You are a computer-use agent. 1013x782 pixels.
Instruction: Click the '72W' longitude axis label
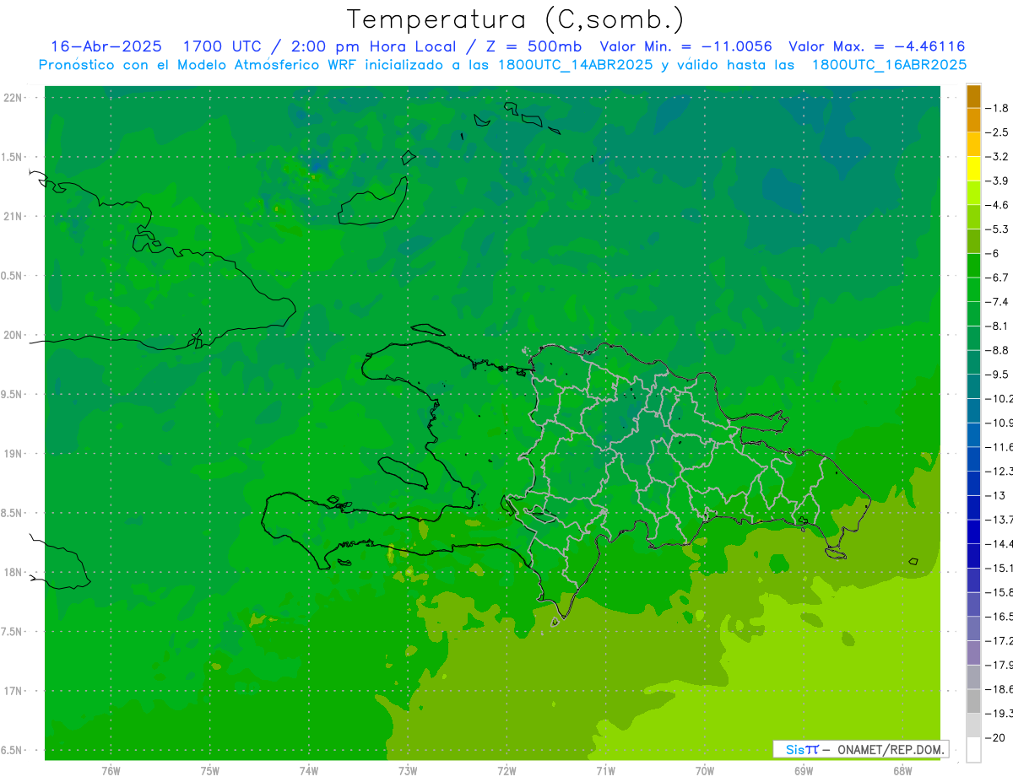pyautogui.click(x=506, y=771)
